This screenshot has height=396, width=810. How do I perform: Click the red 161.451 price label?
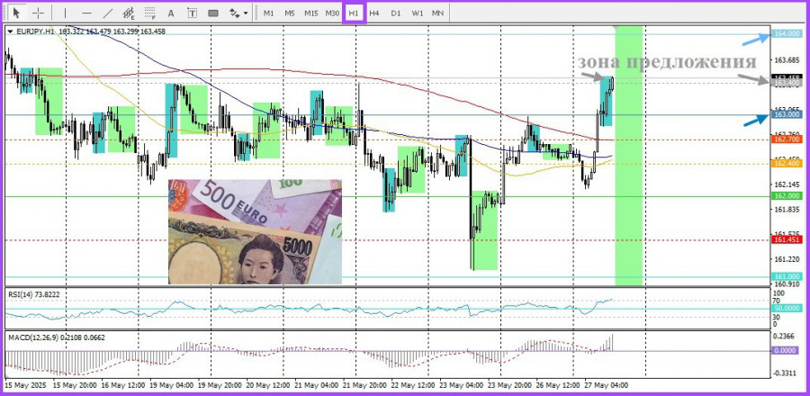point(787,239)
